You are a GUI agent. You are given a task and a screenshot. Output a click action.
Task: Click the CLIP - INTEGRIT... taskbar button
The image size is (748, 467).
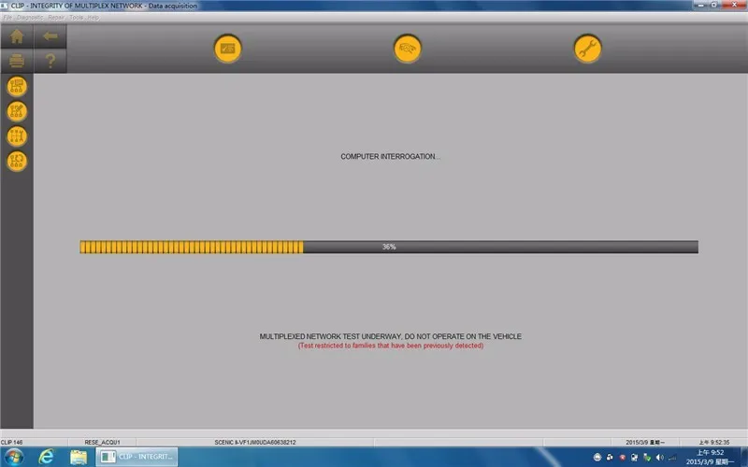tap(137, 457)
